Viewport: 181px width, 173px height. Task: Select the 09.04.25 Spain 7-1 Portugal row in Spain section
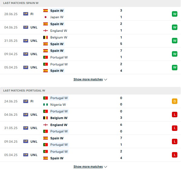click(x=90, y=54)
